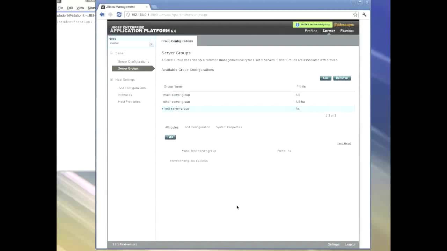Open the browser wrench menu

[x=364, y=15]
